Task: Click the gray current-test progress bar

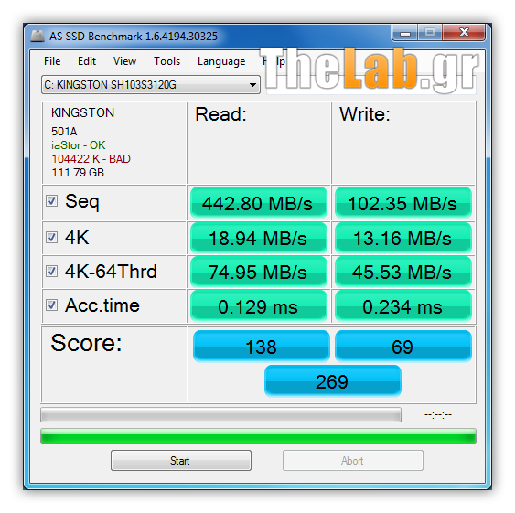Action: point(220,415)
